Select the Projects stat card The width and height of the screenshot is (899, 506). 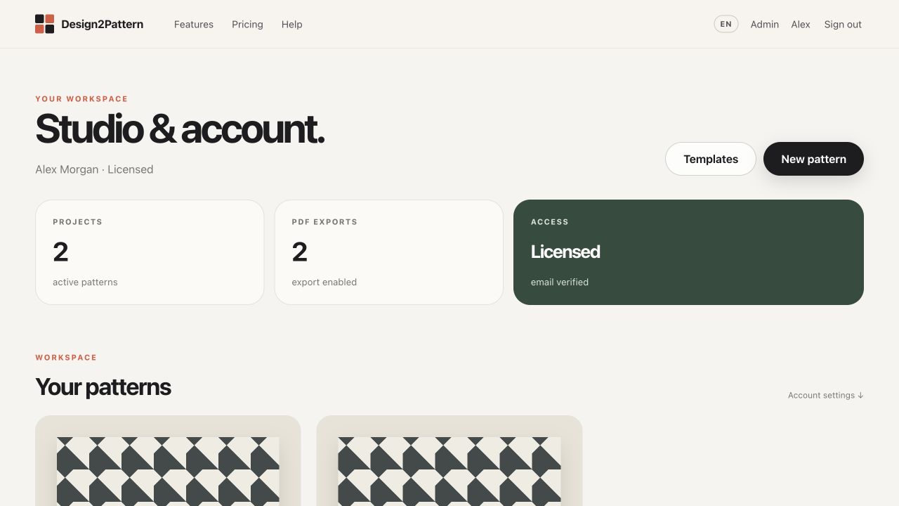pos(150,252)
